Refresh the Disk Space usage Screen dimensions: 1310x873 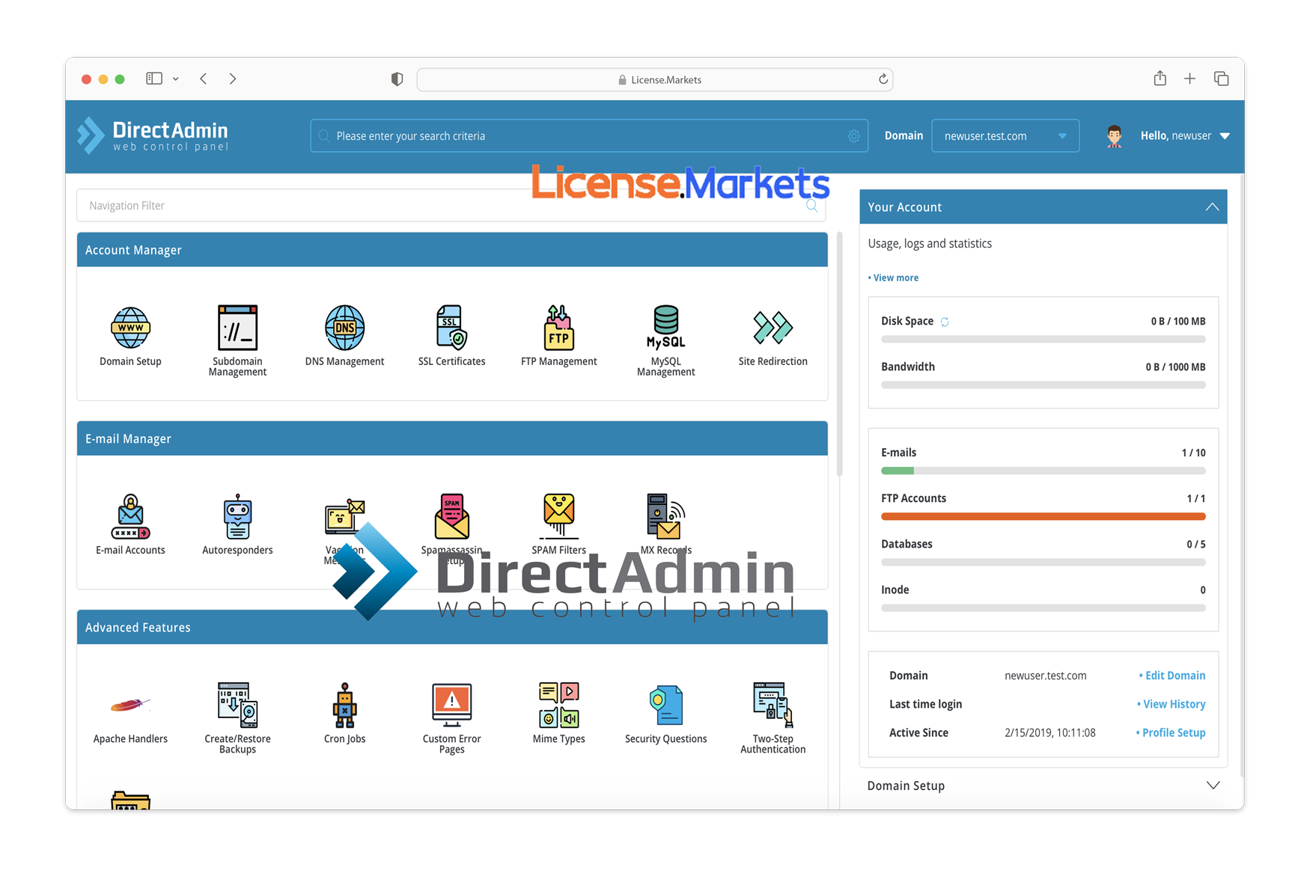(x=945, y=322)
